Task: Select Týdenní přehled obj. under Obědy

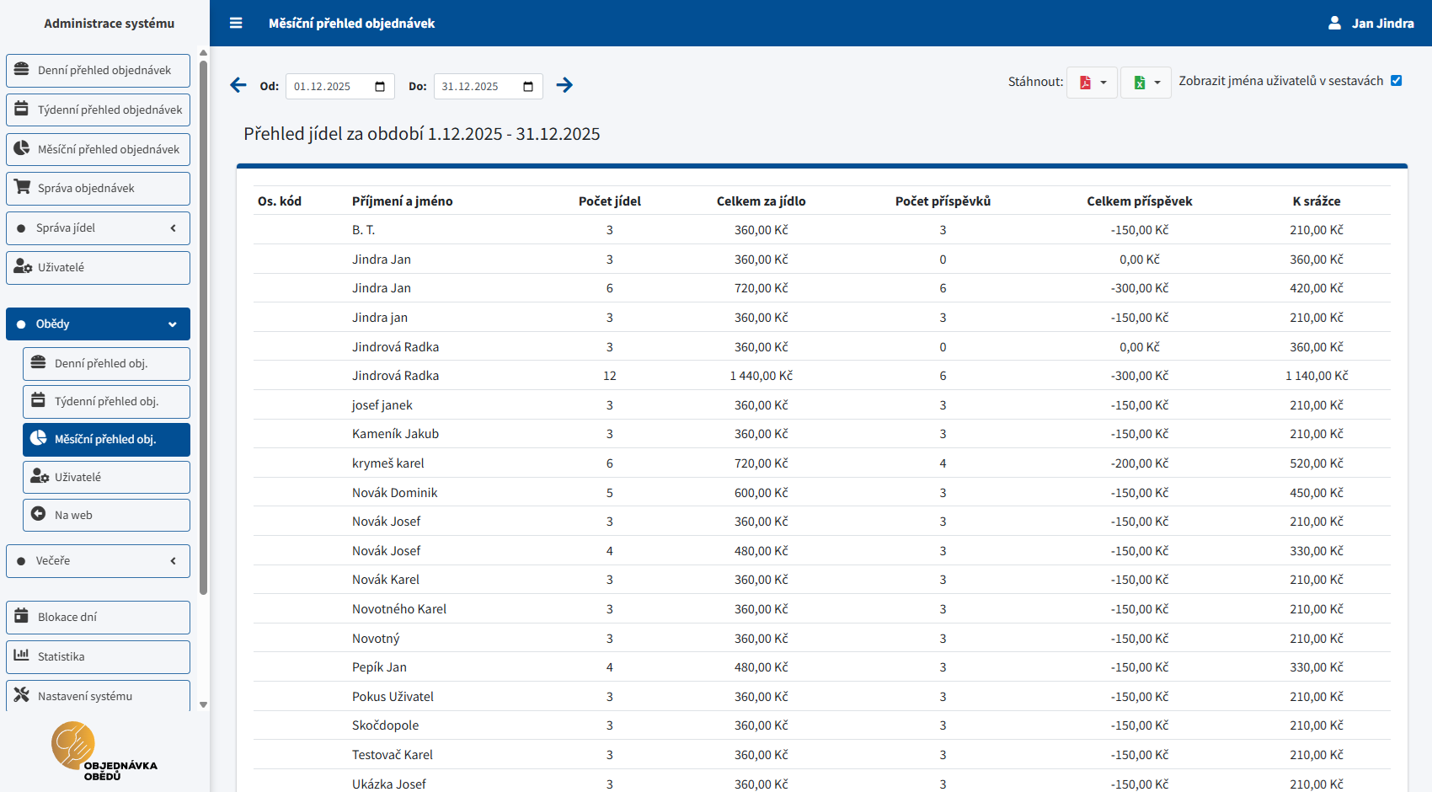Action: 106,402
